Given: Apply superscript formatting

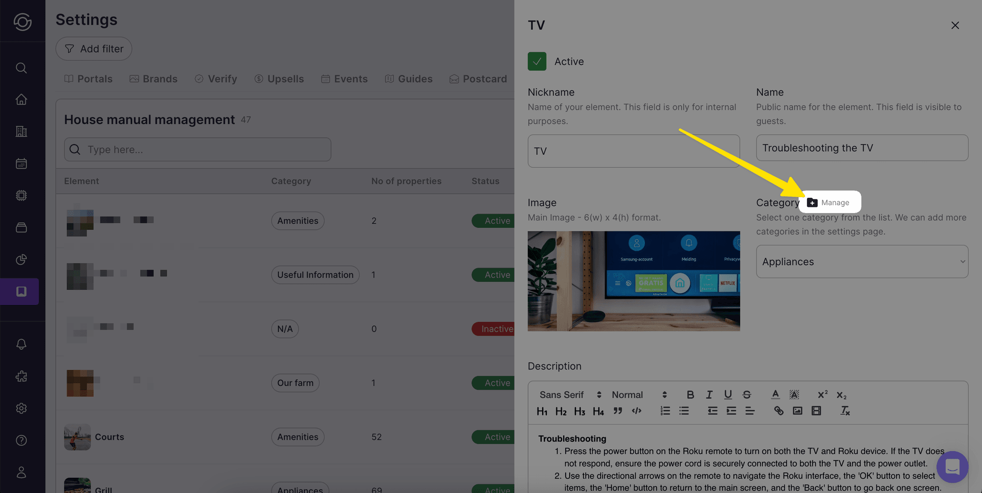Looking at the screenshot, I should click(x=822, y=394).
